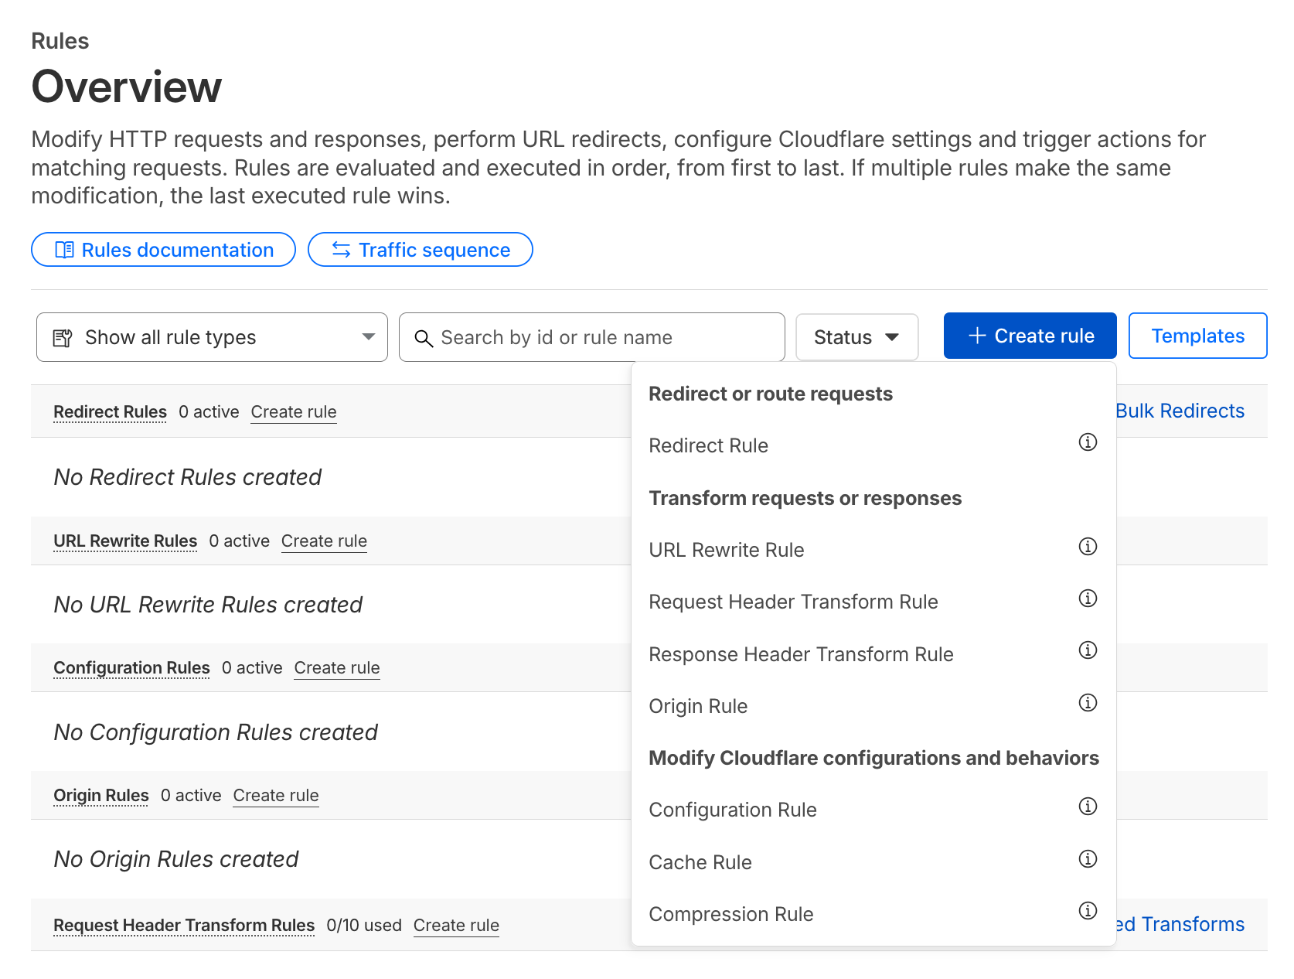Click the info icon beside Cache Rule
Screen dimensions: 1294x979
(x=1088, y=858)
